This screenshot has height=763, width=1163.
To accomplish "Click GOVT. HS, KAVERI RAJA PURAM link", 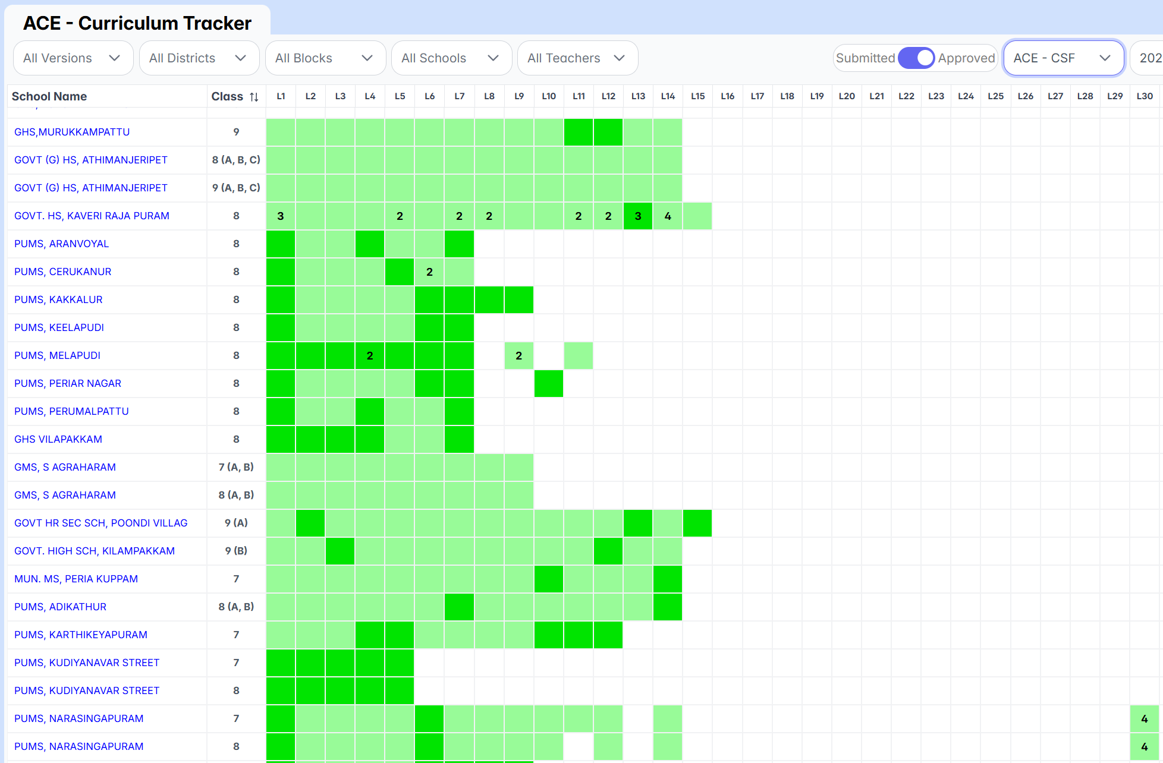I will [x=92, y=216].
